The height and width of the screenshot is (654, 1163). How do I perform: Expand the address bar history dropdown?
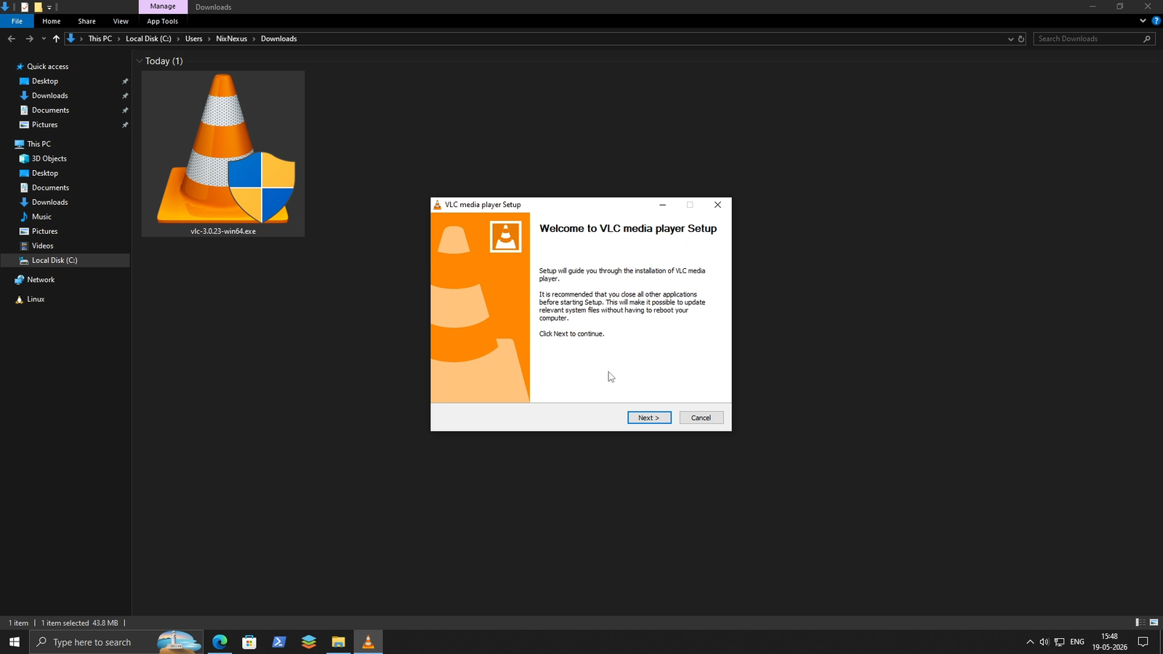tap(1010, 39)
